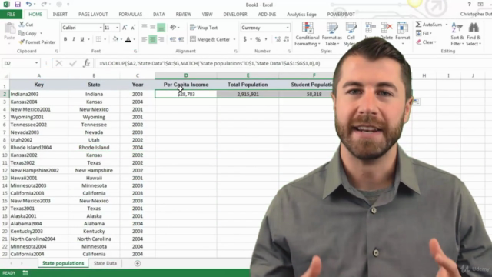Screen dimensions: 492x277
Task: Toggle Center alignment
Action: tap(152, 39)
